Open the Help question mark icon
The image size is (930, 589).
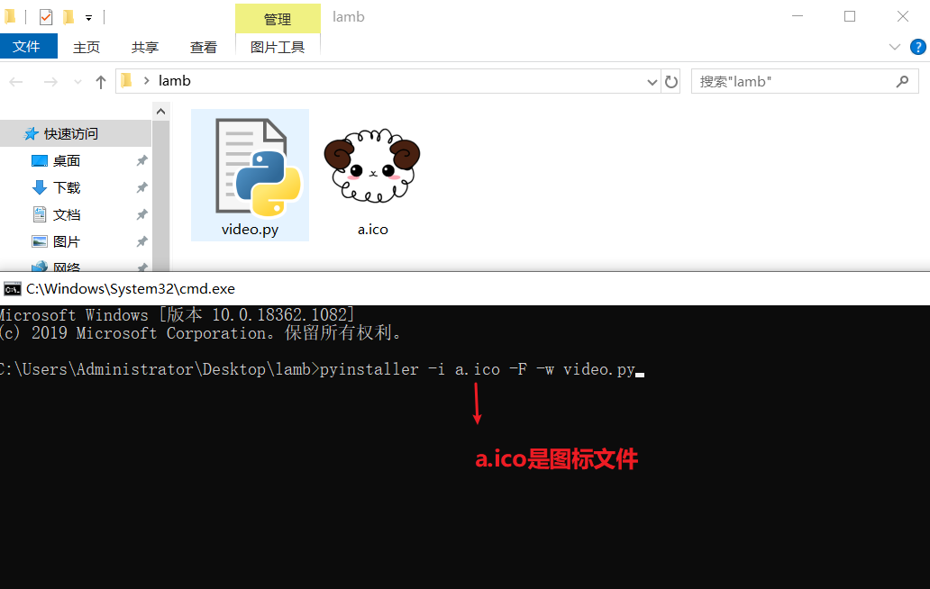[x=918, y=47]
